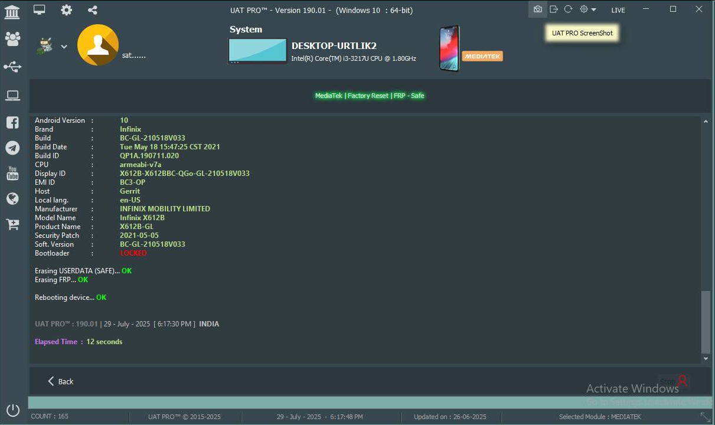Select the USB connection icon
The image size is (715, 425).
coord(12,67)
